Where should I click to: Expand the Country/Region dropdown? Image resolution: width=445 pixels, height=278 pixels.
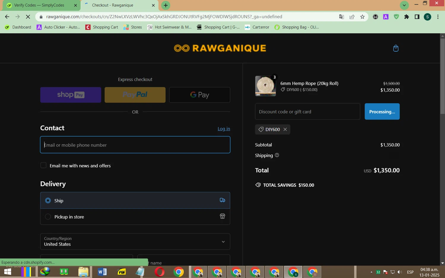point(135,242)
